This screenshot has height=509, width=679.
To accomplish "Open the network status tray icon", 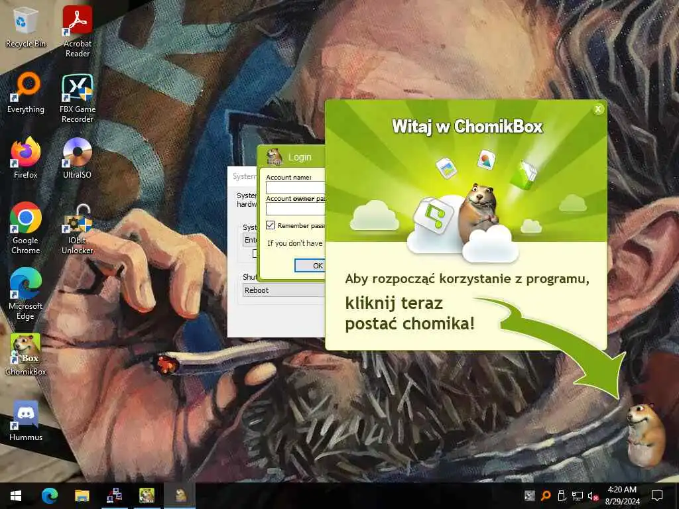I will pos(577,496).
